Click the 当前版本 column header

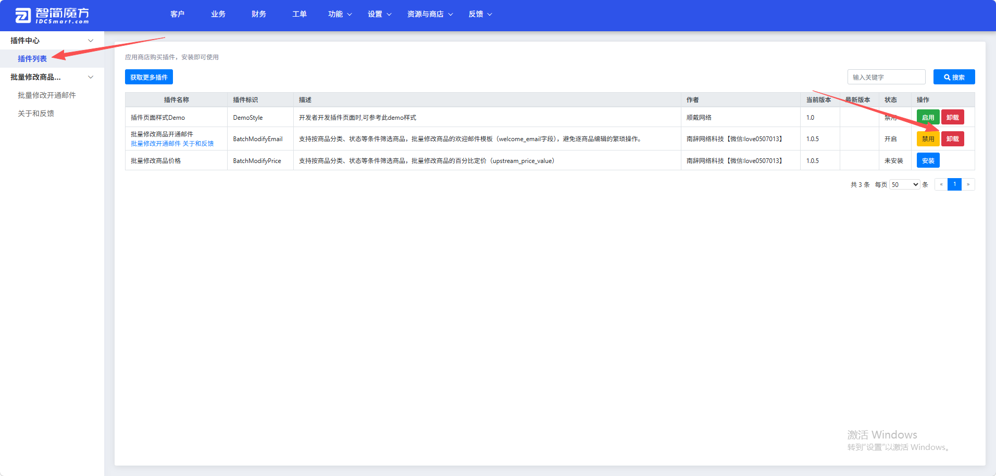click(x=819, y=99)
